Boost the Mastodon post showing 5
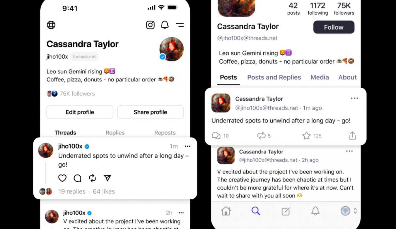The image size is (396, 229). (261, 136)
